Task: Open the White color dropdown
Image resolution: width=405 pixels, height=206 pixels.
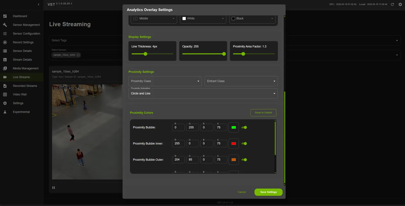Action: 203,18
